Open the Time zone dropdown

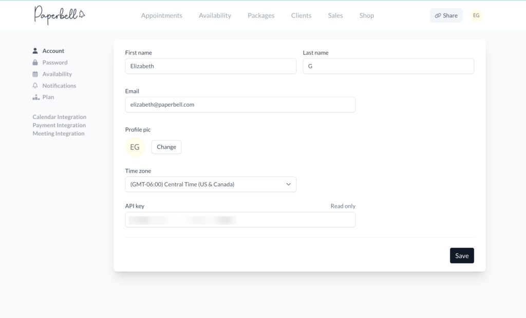point(211,184)
